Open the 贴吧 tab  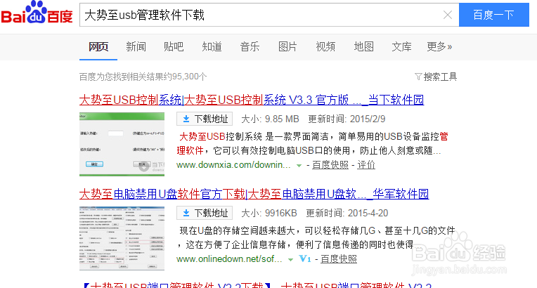click(174, 46)
